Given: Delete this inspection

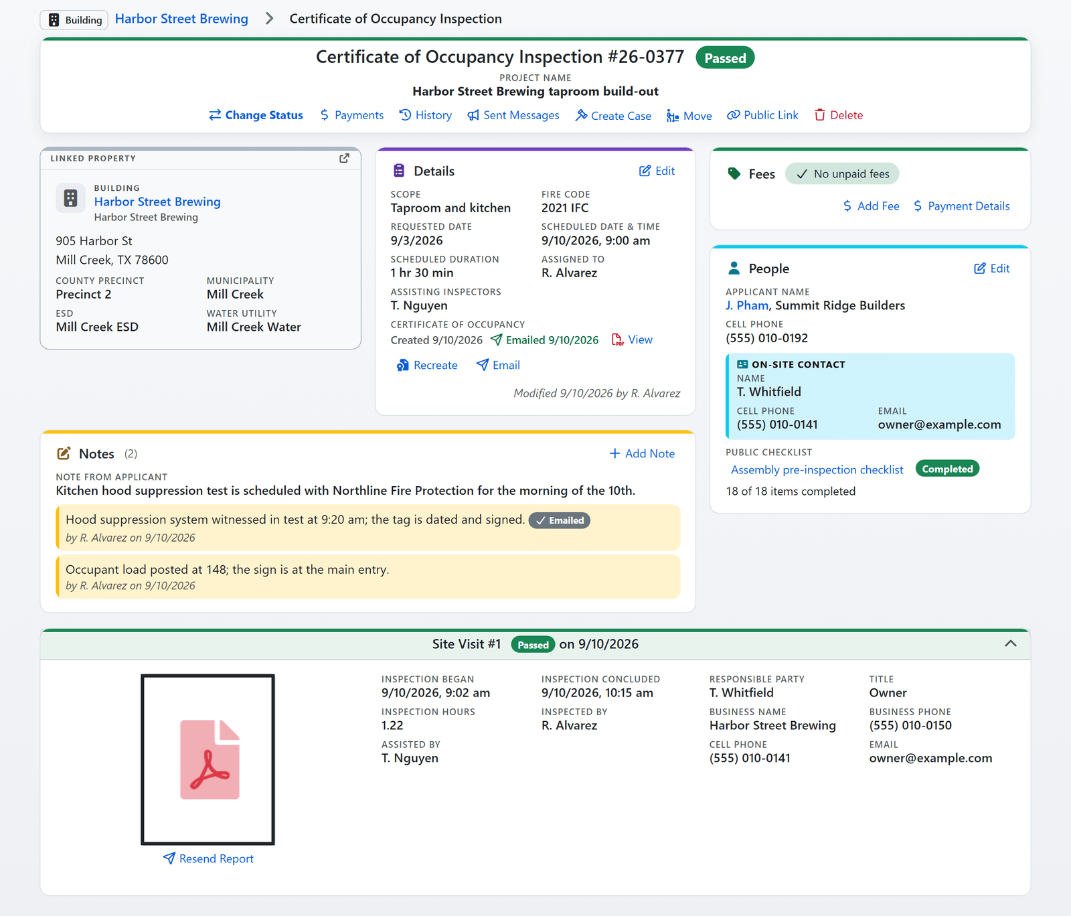Looking at the screenshot, I should (839, 115).
